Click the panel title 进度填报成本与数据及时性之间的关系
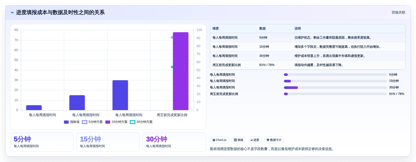The width and height of the screenshot is (416, 162). 60,13
